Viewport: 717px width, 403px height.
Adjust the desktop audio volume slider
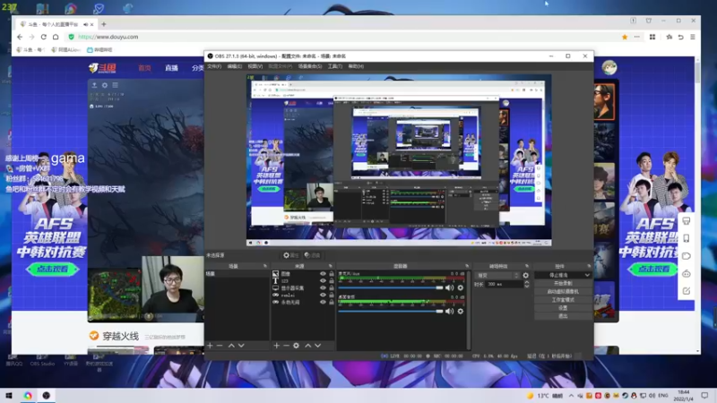click(x=391, y=311)
